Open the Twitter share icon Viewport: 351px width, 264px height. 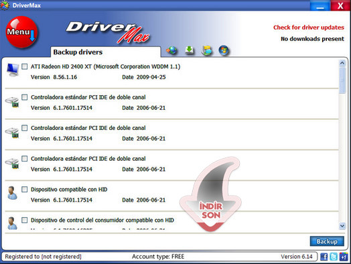334,257
